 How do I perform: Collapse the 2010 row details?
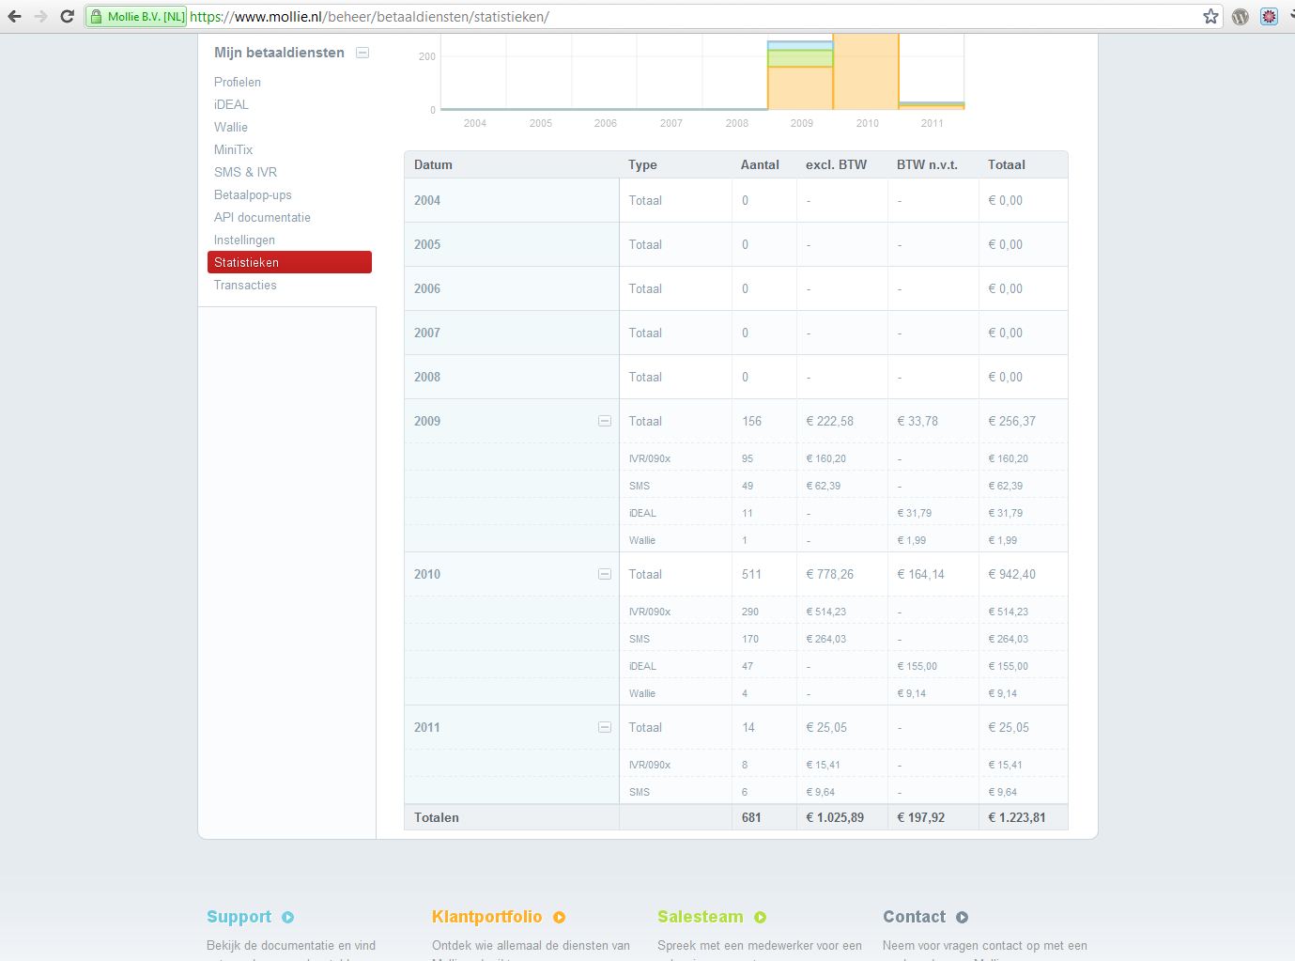pyautogui.click(x=605, y=574)
